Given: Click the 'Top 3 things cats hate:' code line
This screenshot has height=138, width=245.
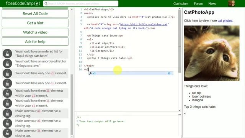Looking at the screenshot, I should coord(109,58).
